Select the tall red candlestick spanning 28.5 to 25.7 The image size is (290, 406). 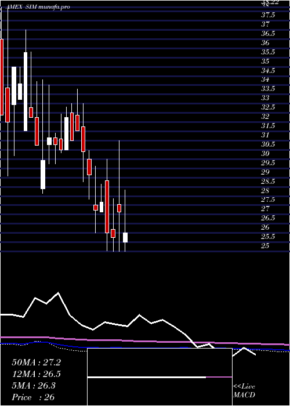107,206
